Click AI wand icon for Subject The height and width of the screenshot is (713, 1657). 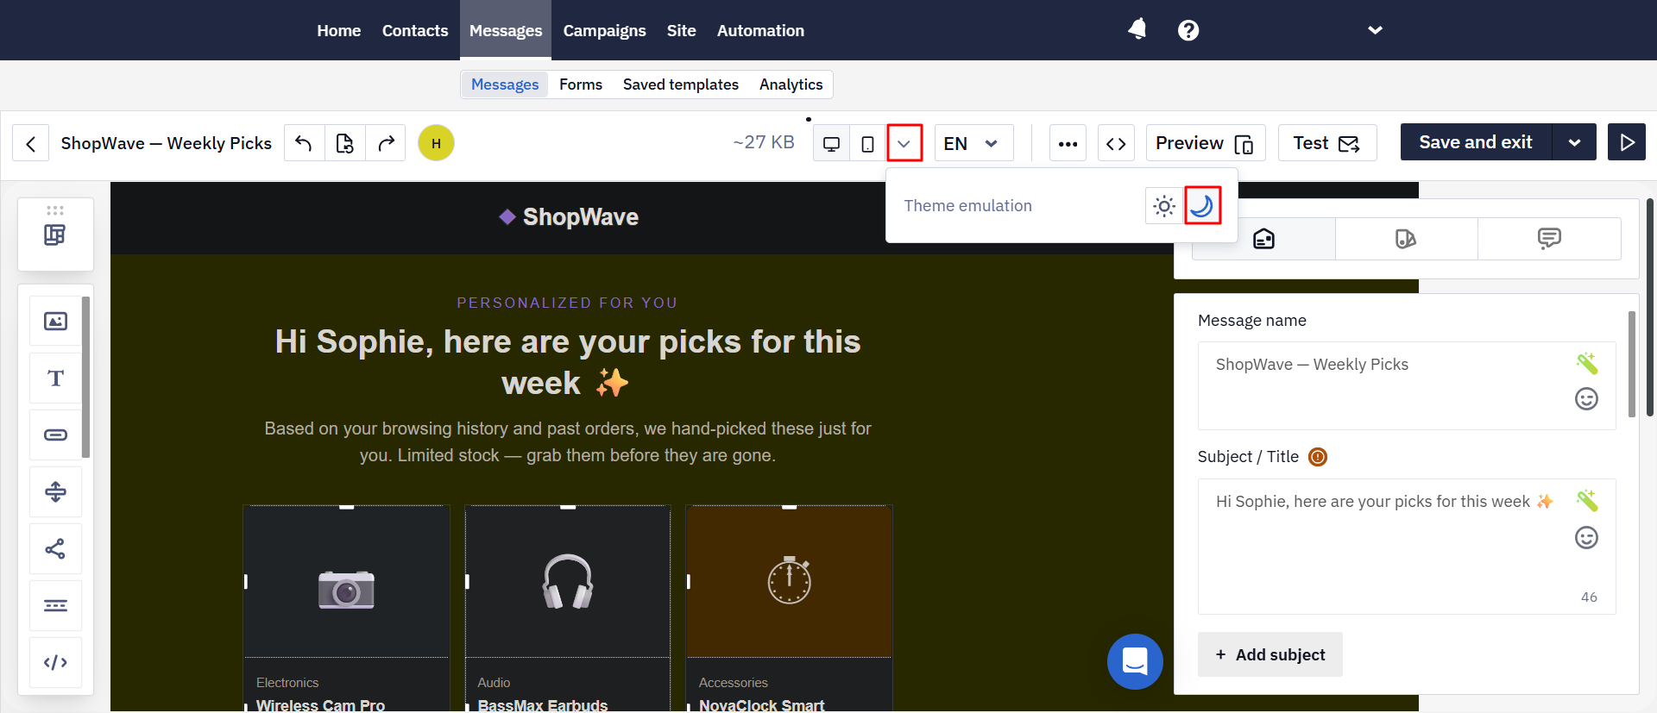[x=1586, y=500]
